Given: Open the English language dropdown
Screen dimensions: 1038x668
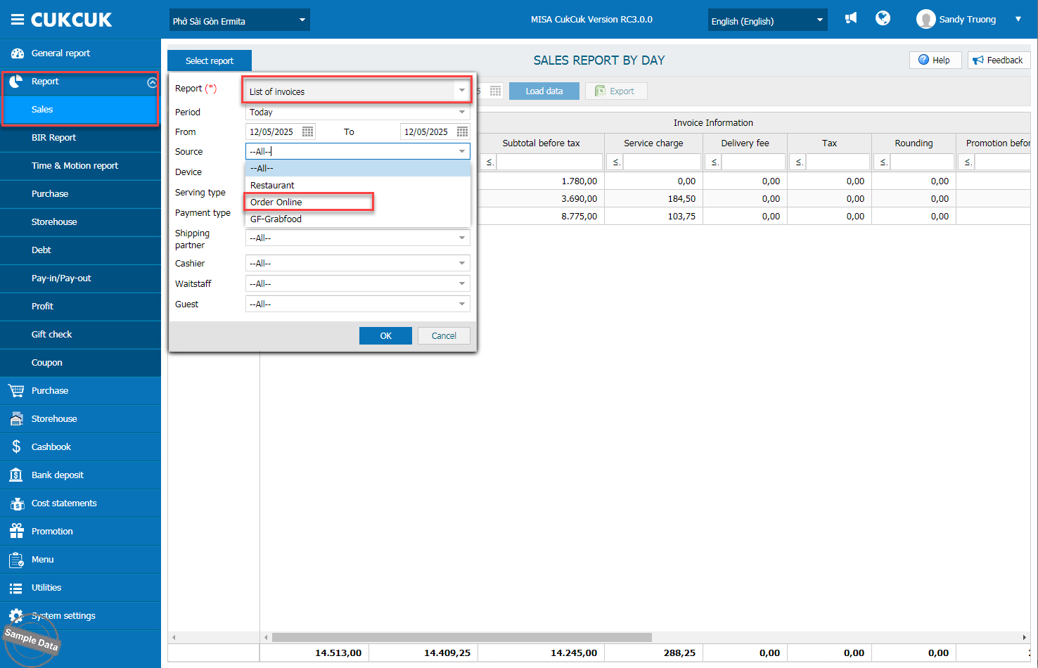Looking at the screenshot, I should (767, 20).
